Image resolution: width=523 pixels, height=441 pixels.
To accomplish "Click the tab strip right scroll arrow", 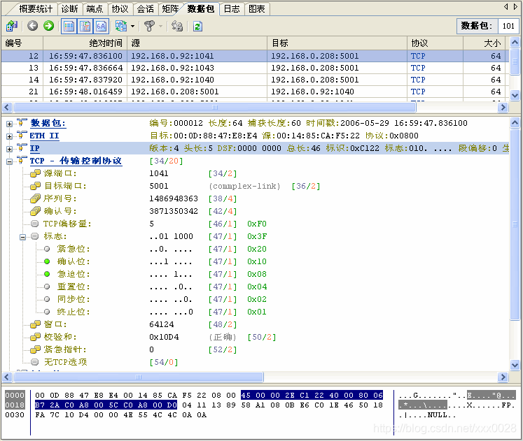I will tap(516, 7).
